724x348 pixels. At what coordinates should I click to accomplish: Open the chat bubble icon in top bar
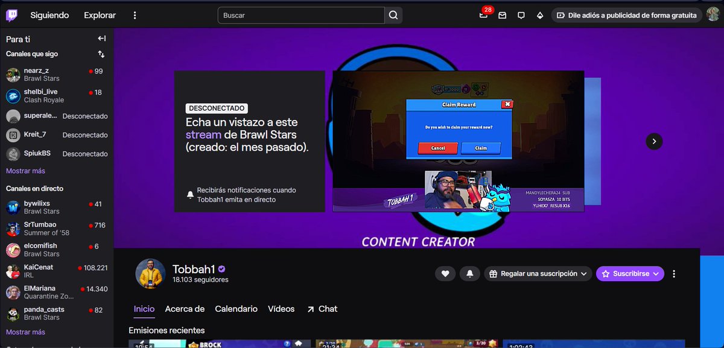tap(521, 15)
